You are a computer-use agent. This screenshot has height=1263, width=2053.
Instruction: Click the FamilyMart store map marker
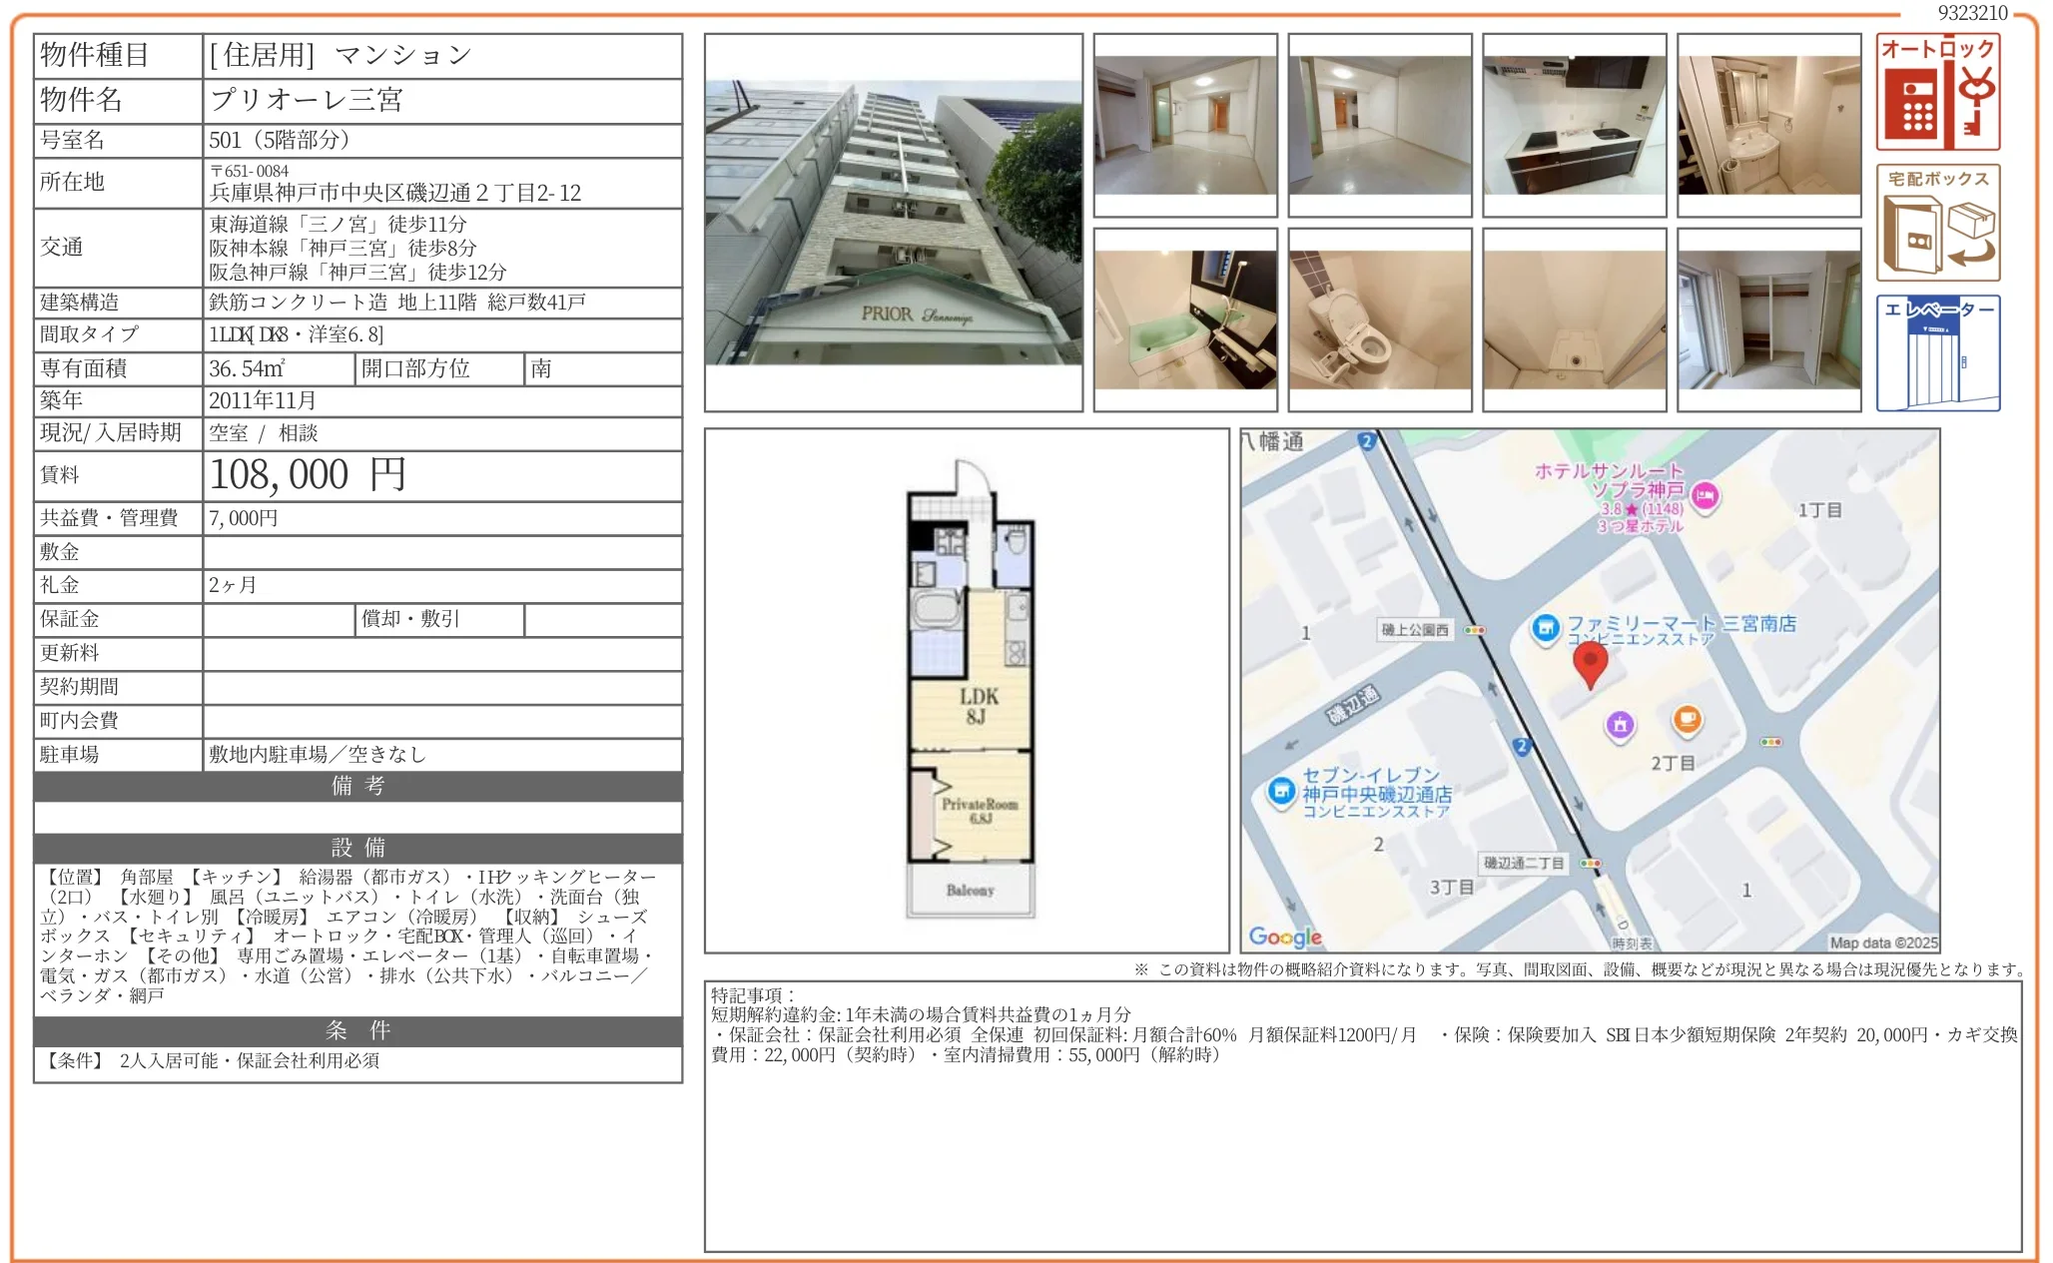point(1546,628)
